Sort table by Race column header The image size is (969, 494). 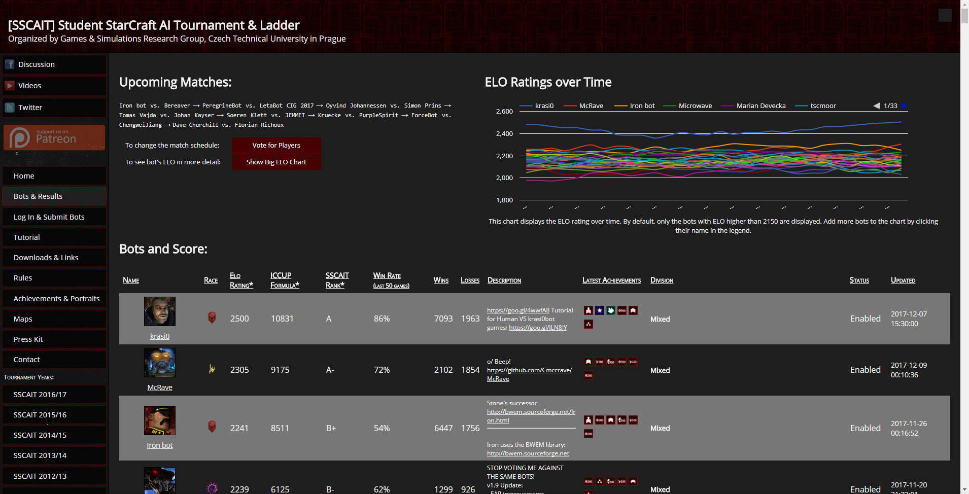(211, 280)
